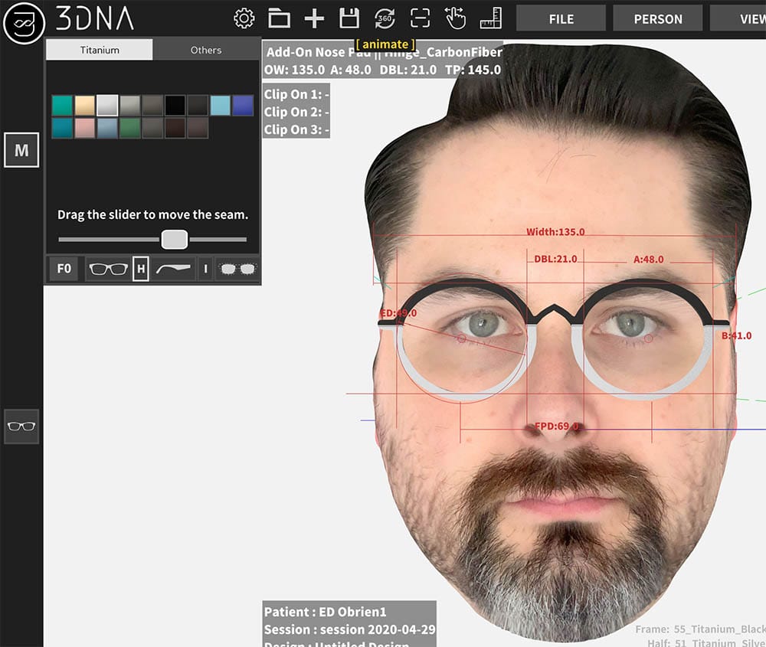Screen dimensions: 766x647
Task: Select the lens icon in panel
Action: coord(237,270)
